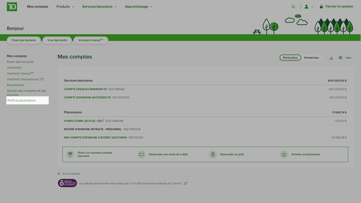Click the Placements section heading
This screenshot has width=361, height=203.
click(x=73, y=112)
